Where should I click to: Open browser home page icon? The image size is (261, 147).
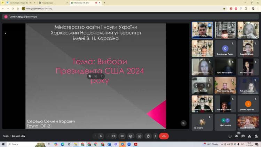(x=18, y=9)
